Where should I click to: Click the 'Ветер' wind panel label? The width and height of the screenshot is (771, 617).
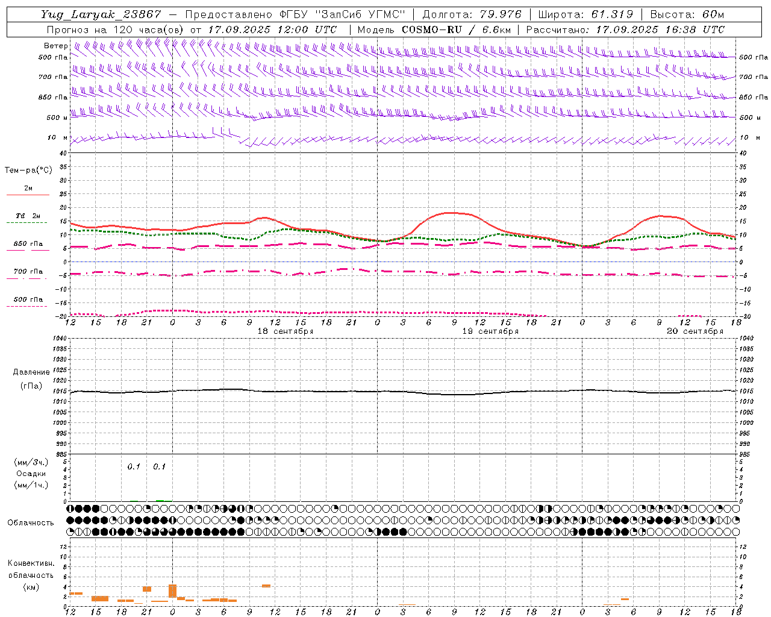[x=55, y=46]
